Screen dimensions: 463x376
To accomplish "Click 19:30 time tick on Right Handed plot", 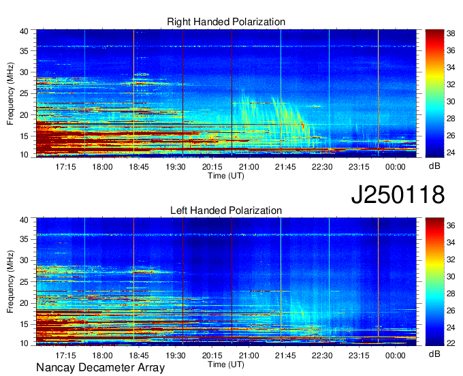I will [176, 167].
